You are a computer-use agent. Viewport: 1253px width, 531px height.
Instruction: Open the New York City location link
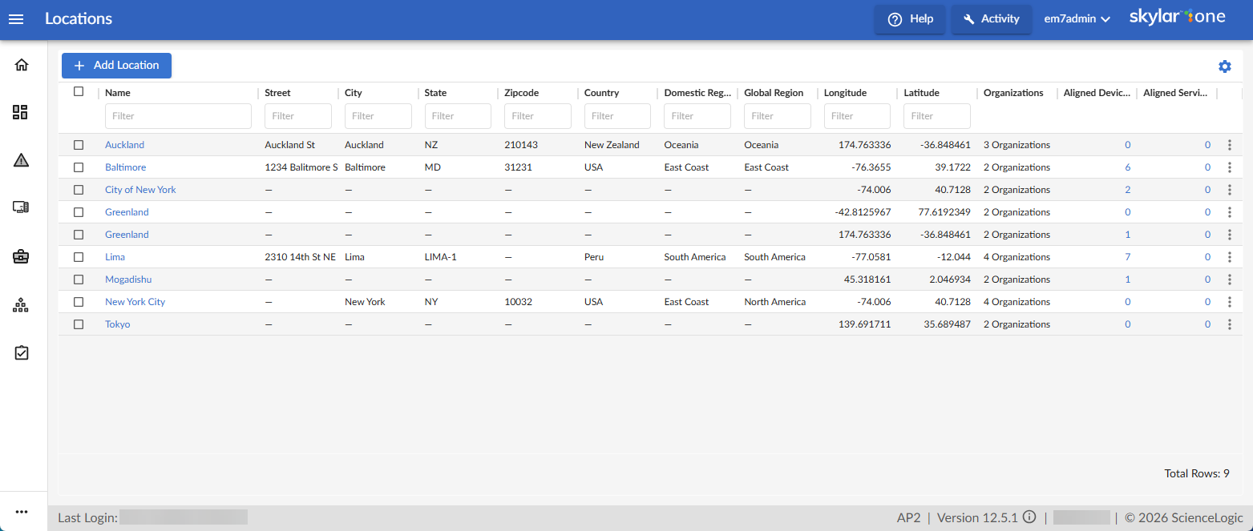click(x=135, y=302)
